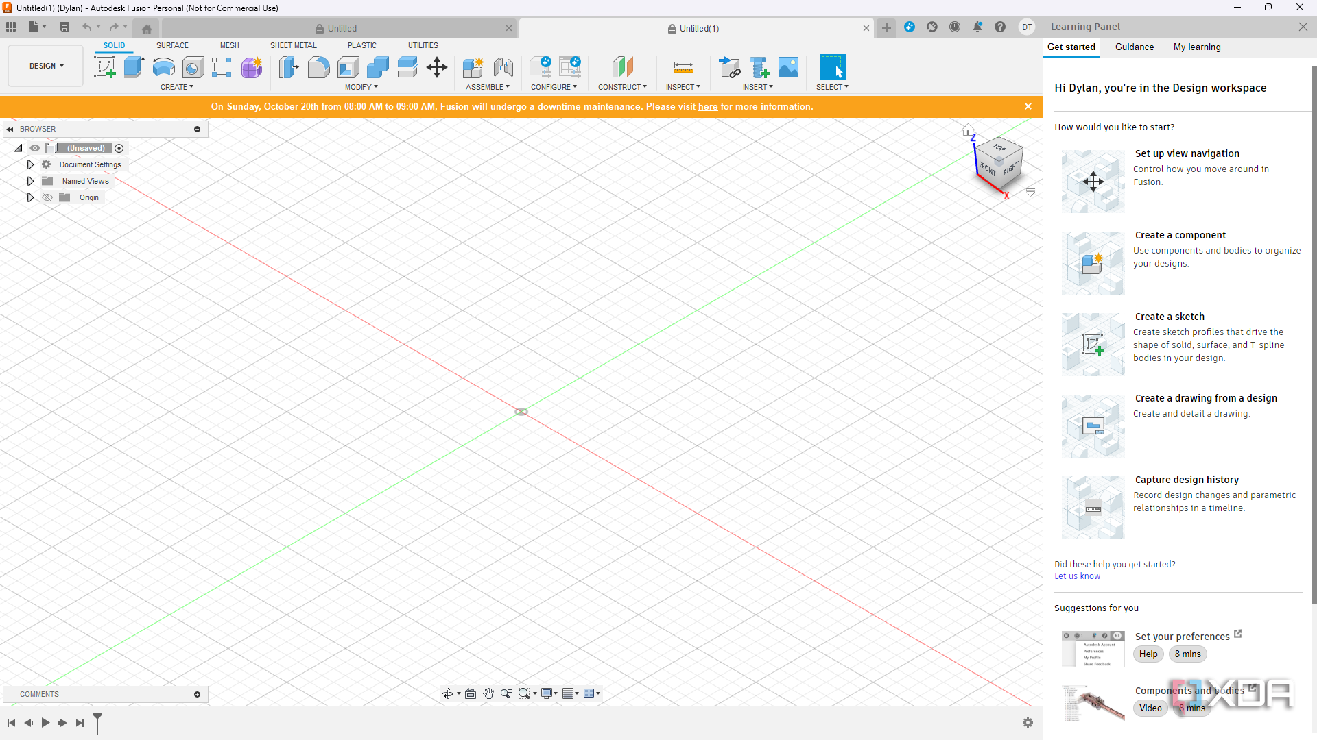
Task: Select the Create Form purple icon
Action: (x=252, y=67)
